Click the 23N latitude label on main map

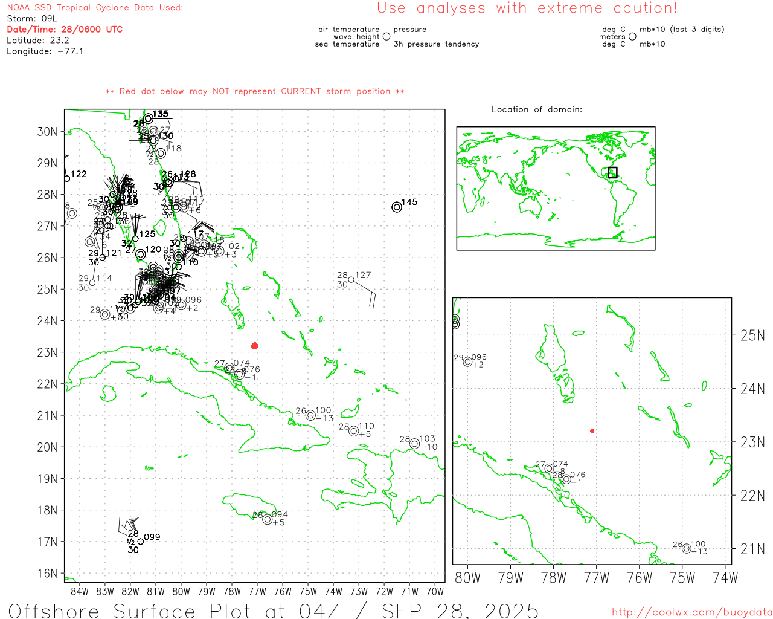coord(47,352)
